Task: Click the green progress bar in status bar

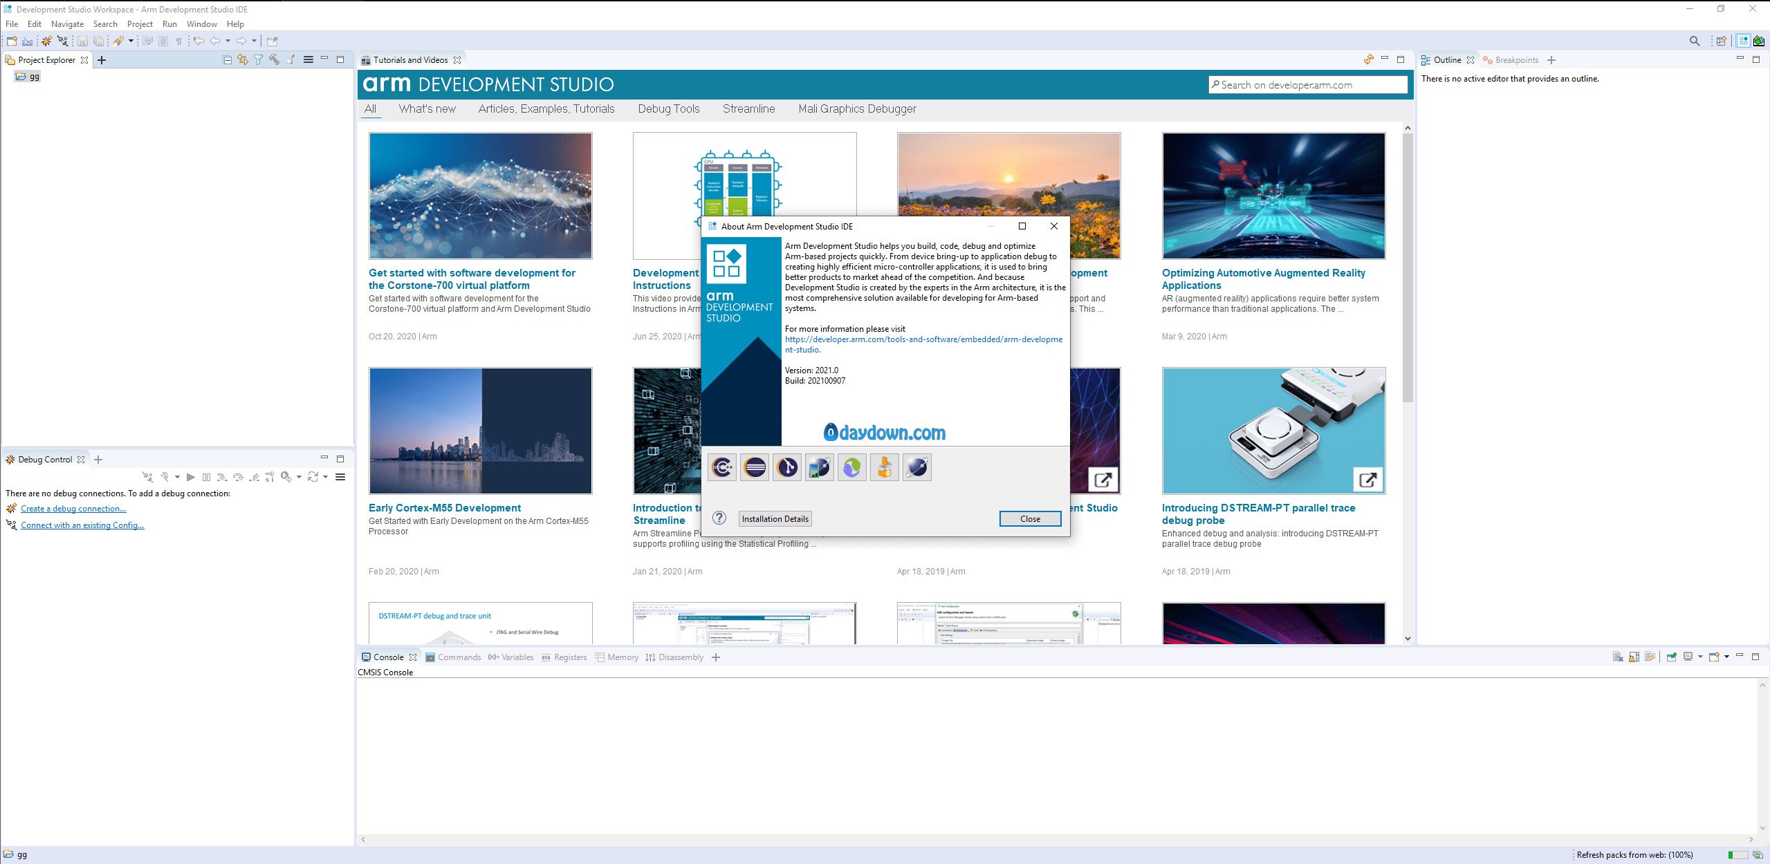Action: (1737, 855)
